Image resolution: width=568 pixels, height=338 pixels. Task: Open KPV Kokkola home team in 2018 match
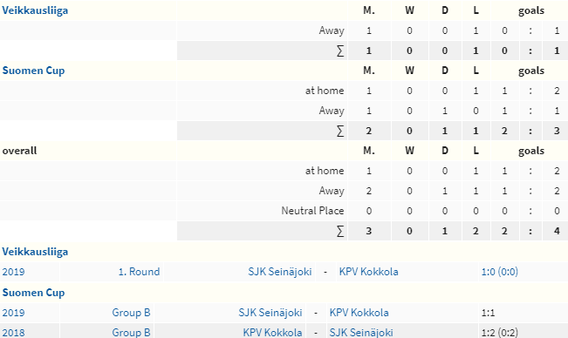(x=272, y=333)
